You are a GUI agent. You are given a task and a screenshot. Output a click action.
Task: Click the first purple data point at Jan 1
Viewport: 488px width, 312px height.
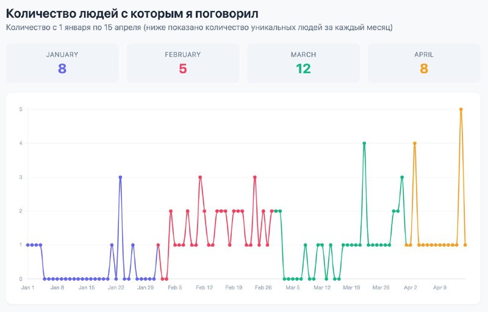click(27, 245)
